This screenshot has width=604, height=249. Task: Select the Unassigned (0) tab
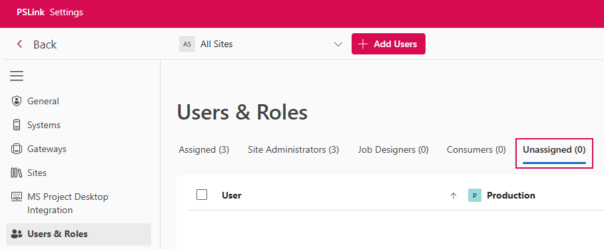click(554, 150)
